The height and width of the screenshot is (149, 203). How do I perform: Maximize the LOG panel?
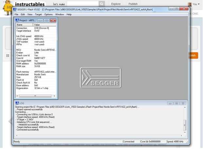(x=176, y=103)
